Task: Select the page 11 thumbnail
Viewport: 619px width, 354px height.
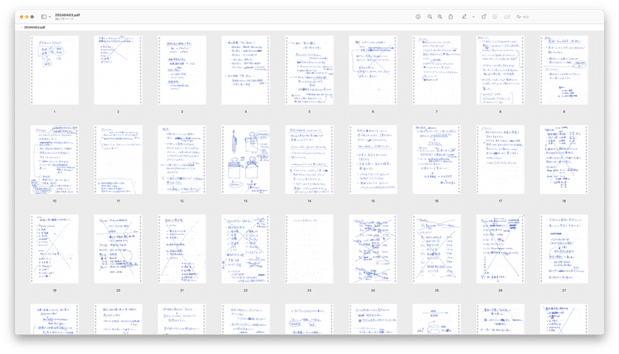Action: (x=118, y=160)
